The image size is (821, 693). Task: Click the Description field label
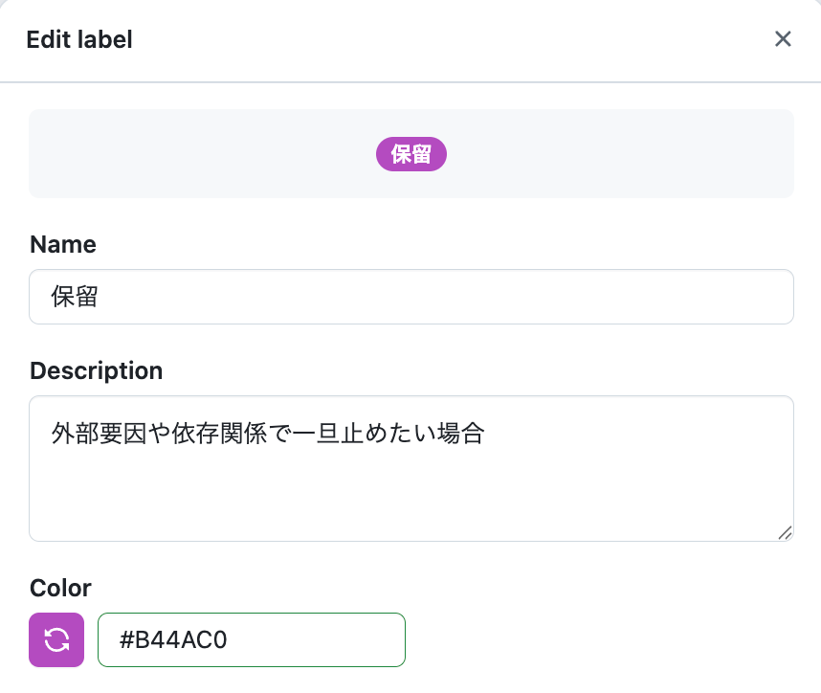(x=97, y=370)
